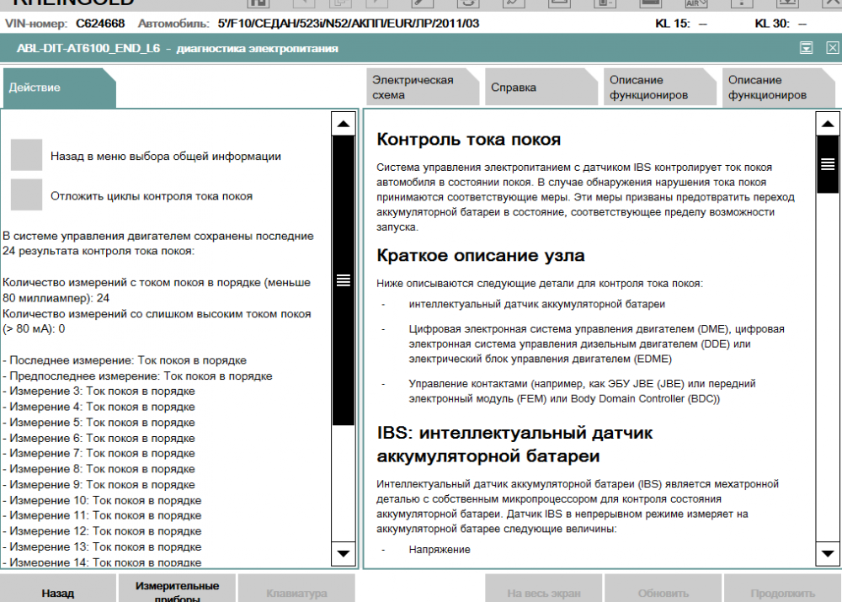Screen dimensions: 842x602
Task: Collapse the diagnostics panel via header arrow icon
Action: click(x=806, y=49)
